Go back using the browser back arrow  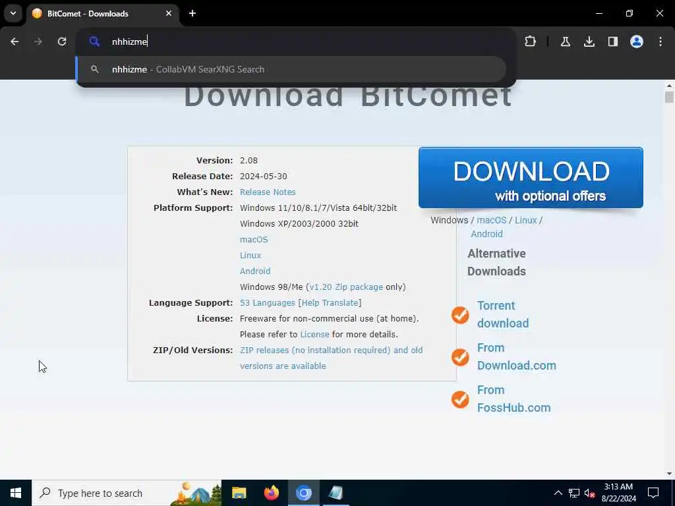[x=15, y=42]
